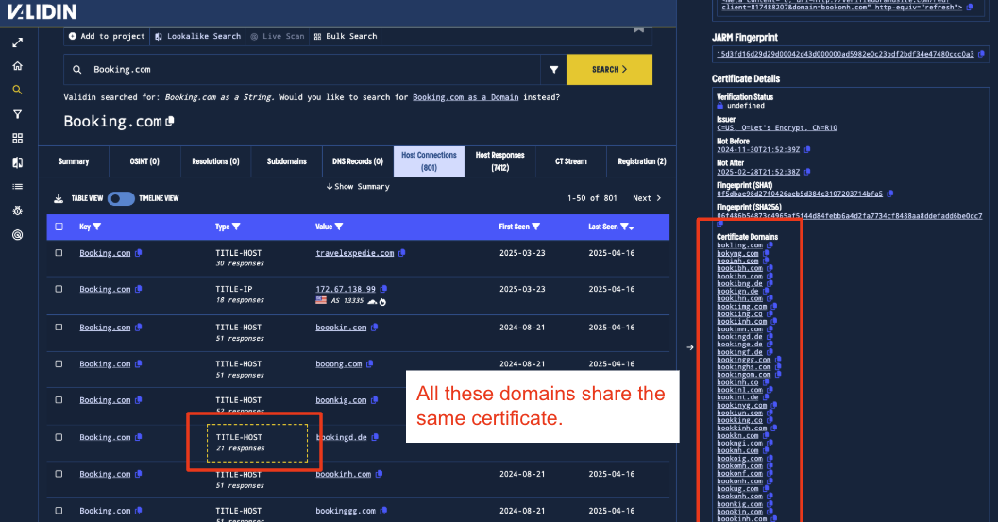Open the CT Stream tab
This screenshot has width=998, height=522.
[x=571, y=161]
